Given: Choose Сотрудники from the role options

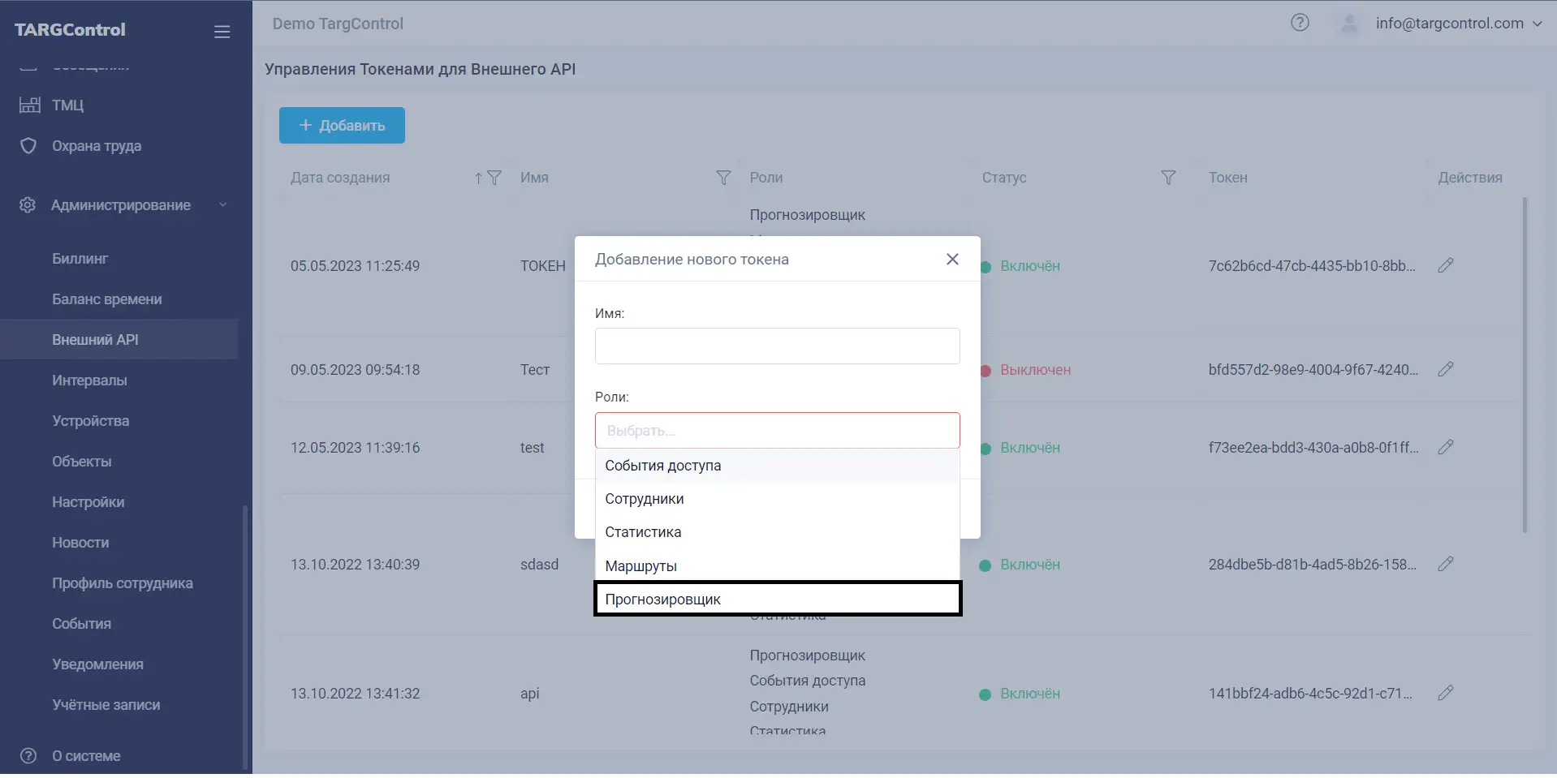Looking at the screenshot, I should 644,498.
